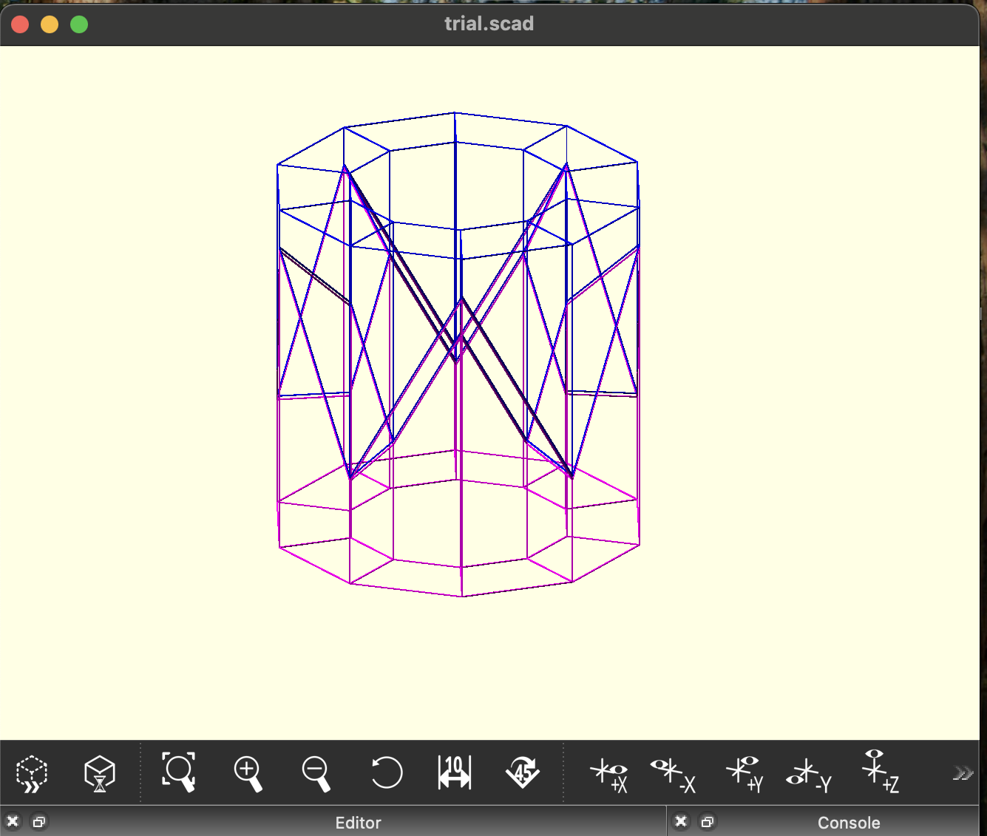The height and width of the screenshot is (836, 987).
Task: Undock the Console panel with float button
Action: pyautogui.click(x=708, y=822)
